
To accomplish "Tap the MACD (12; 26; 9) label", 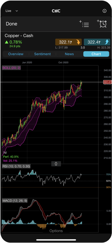I will point(15,201).
